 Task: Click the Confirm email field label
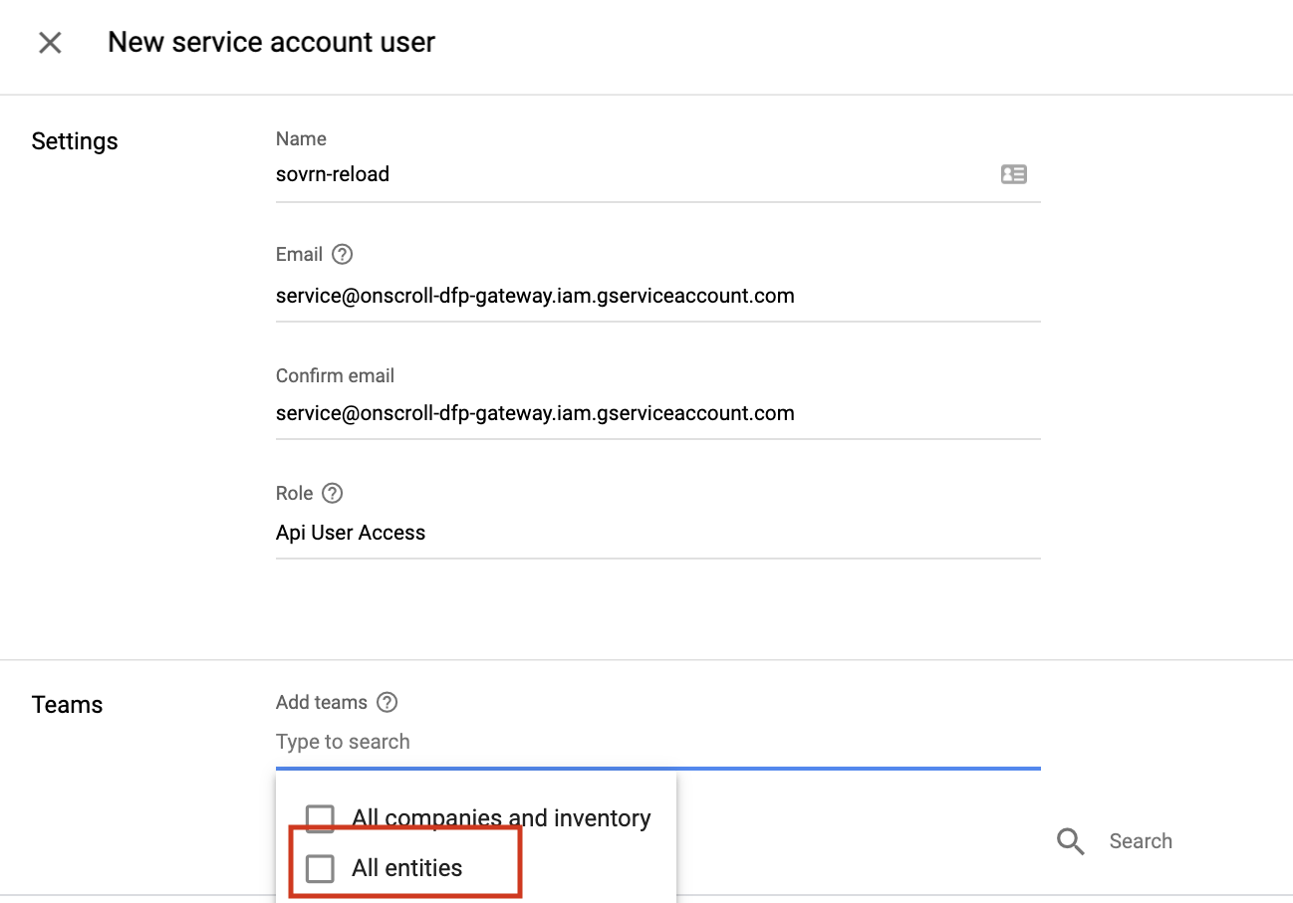click(335, 375)
